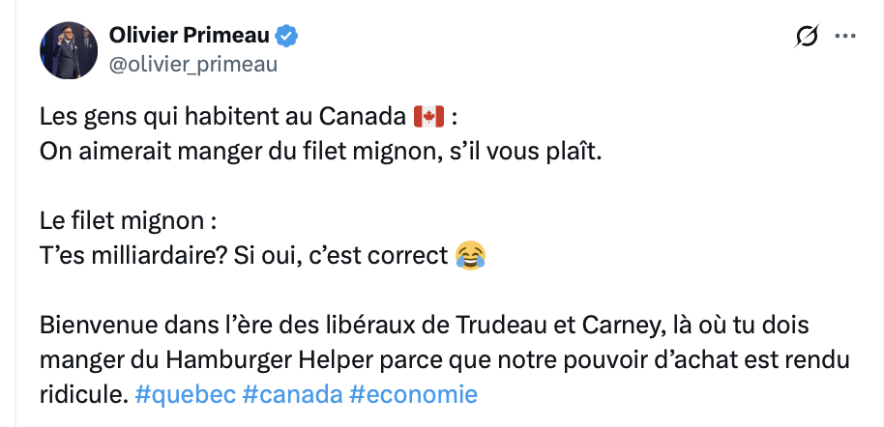Click Olivier Primeau's profile picture
The image size is (884, 427).
[69, 50]
